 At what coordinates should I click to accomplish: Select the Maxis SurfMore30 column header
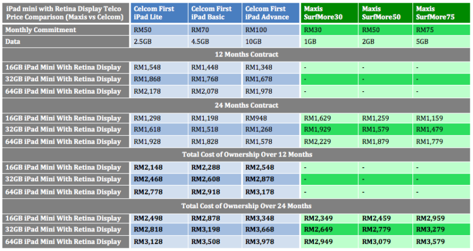pos(329,13)
